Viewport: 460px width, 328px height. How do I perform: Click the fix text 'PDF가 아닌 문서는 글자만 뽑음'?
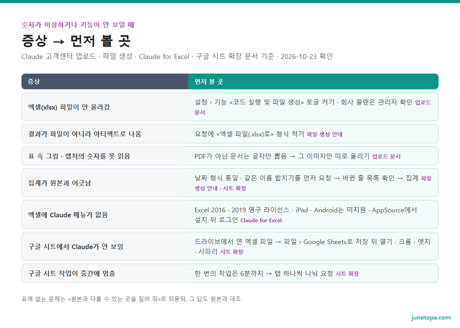tap(241, 156)
